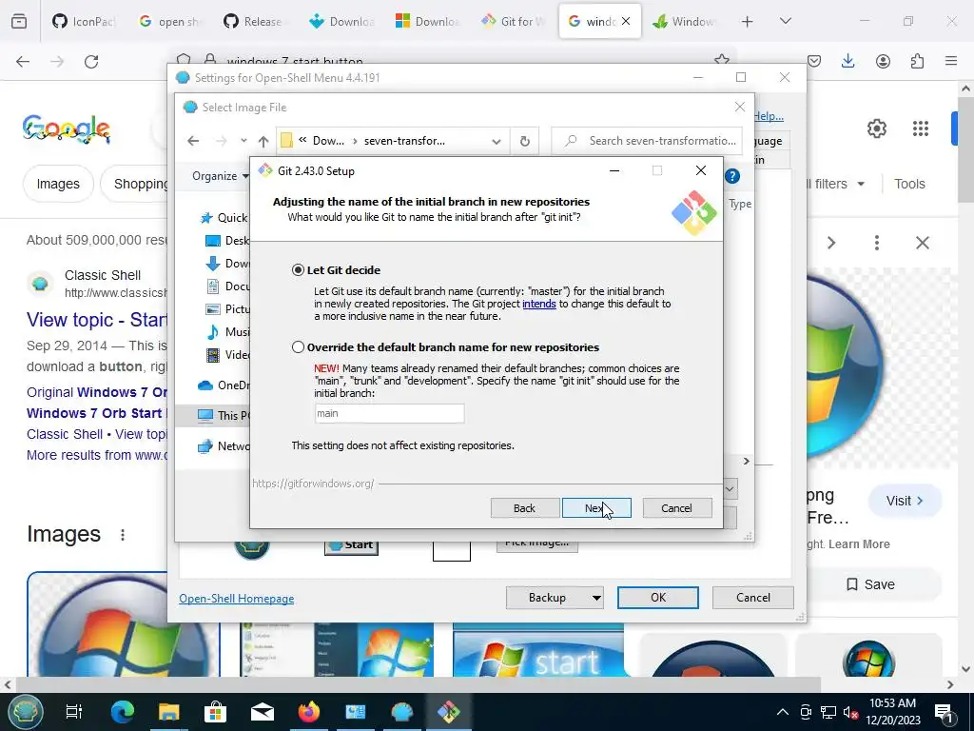The image size is (974, 731).
Task: Reload the current browser page
Action: pos(91,62)
